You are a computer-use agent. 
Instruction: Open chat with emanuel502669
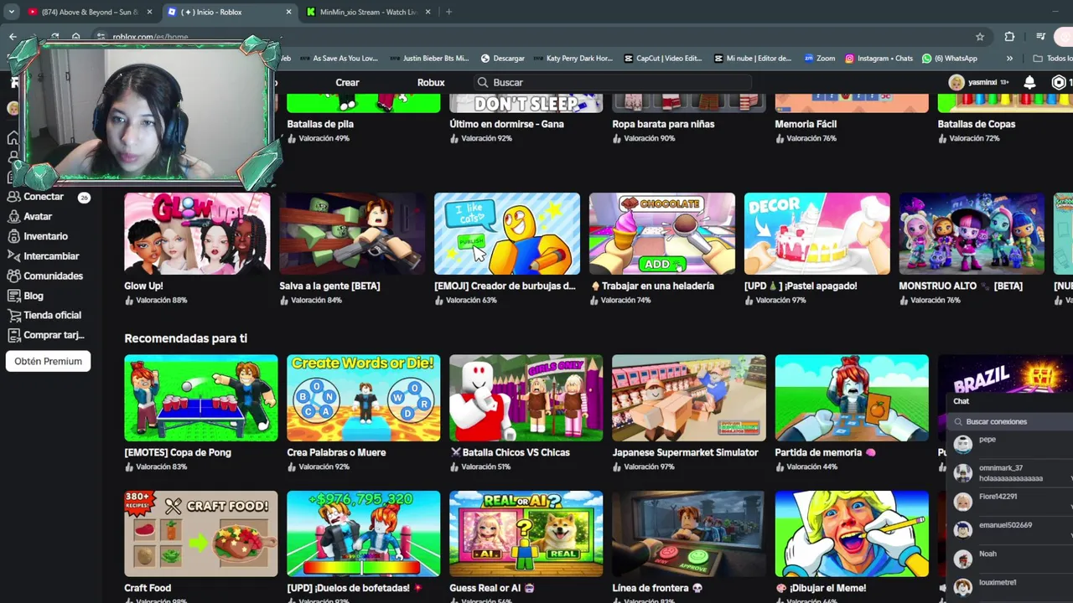coord(1011,529)
